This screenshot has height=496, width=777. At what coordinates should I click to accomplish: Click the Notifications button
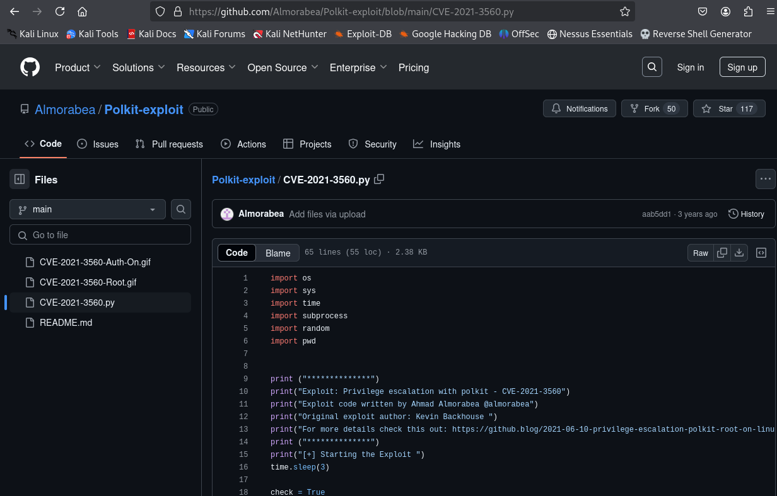(x=580, y=108)
